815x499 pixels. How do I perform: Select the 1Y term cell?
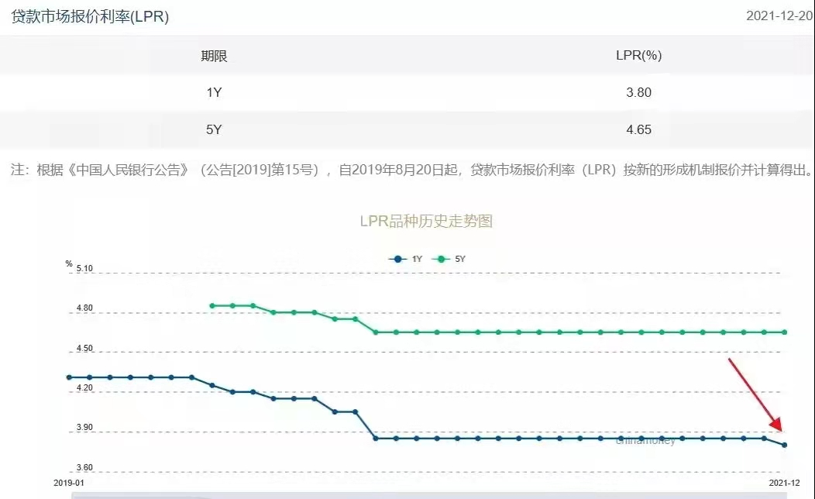pyautogui.click(x=214, y=92)
